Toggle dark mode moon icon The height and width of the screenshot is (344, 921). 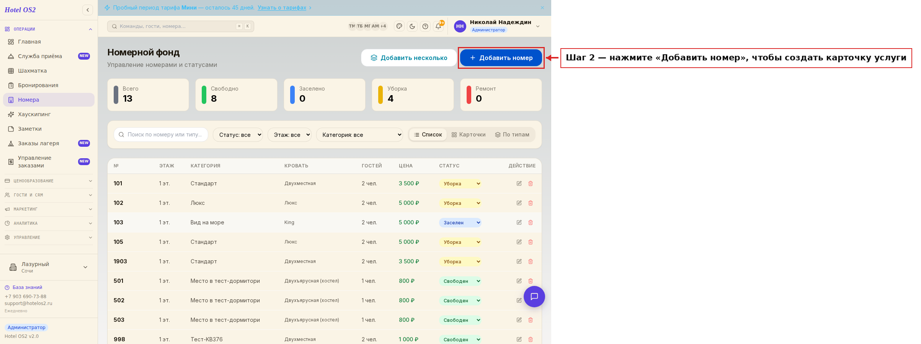click(x=412, y=26)
